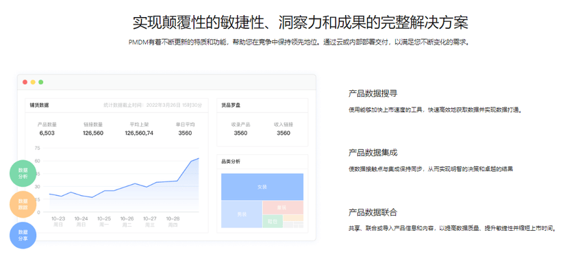
Task: Click the 收入链接 label
Action: click(283, 125)
